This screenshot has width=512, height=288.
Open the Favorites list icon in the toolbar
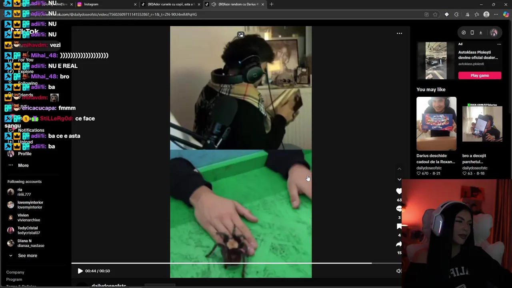point(477,14)
